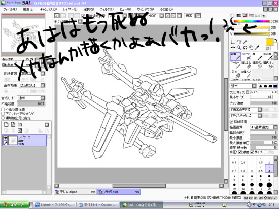Create a new normal layer
This screenshot has width=279, height=209.
click(6, 124)
